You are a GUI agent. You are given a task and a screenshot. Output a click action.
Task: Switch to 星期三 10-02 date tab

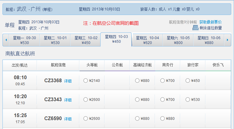pyautogui.click(x=86, y=40)
